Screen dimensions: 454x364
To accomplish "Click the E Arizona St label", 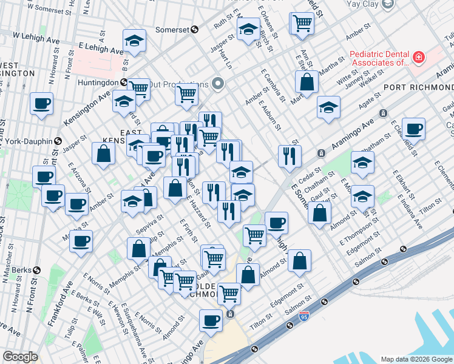I will (x=80, y=178).
